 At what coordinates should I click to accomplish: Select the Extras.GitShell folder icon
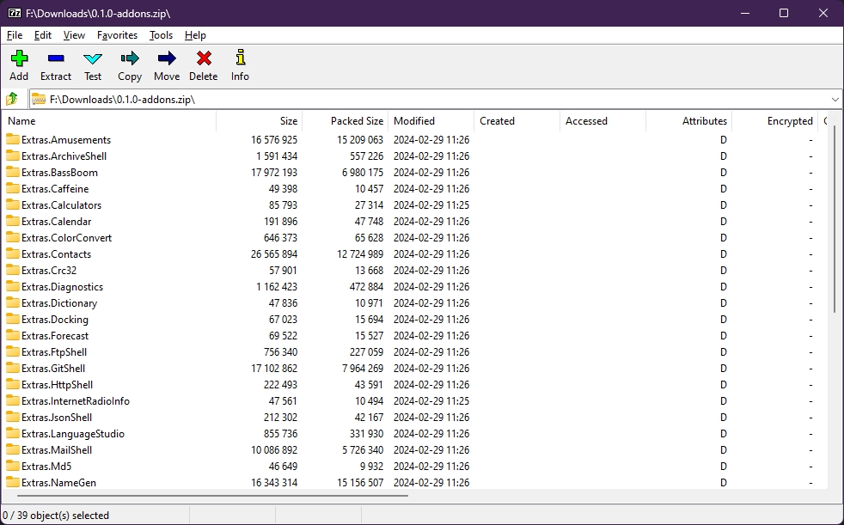pyautogui.click(x=13, y=369)
